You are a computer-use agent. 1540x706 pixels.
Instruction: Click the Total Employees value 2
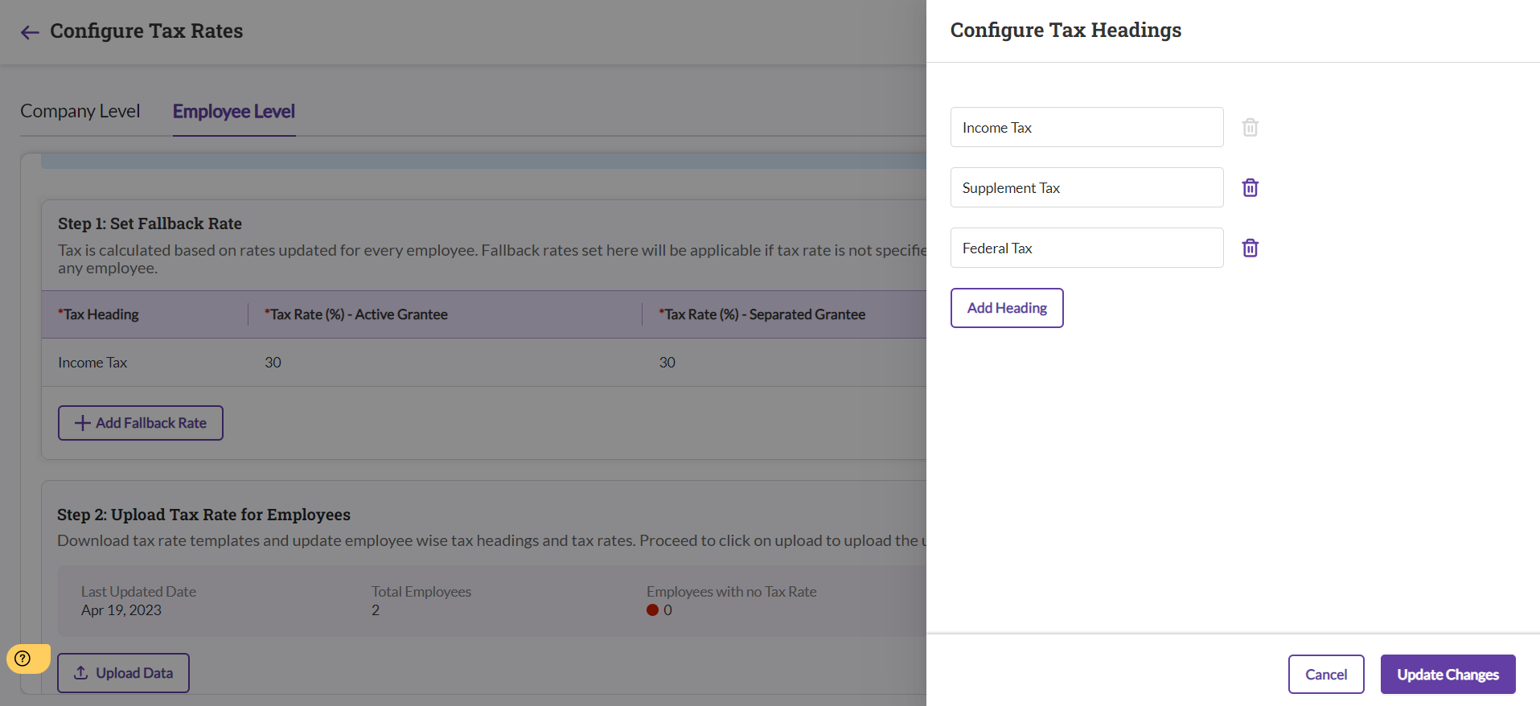(376, 610)
